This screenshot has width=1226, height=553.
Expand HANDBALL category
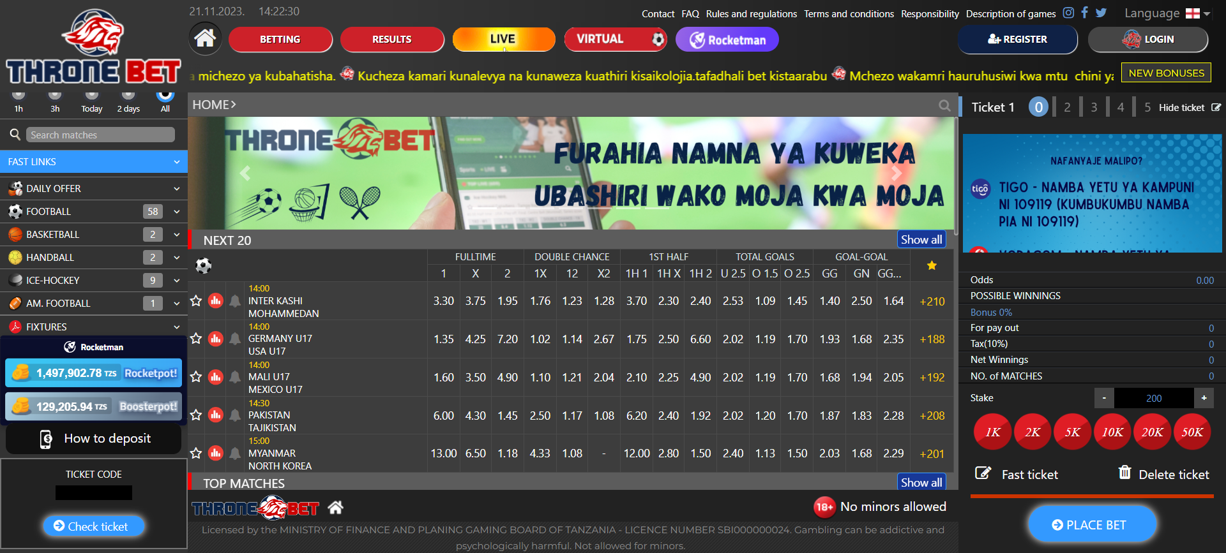(94, 257)
